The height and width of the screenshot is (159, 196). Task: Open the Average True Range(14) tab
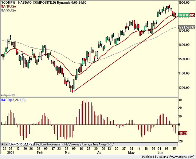(96, 145)
